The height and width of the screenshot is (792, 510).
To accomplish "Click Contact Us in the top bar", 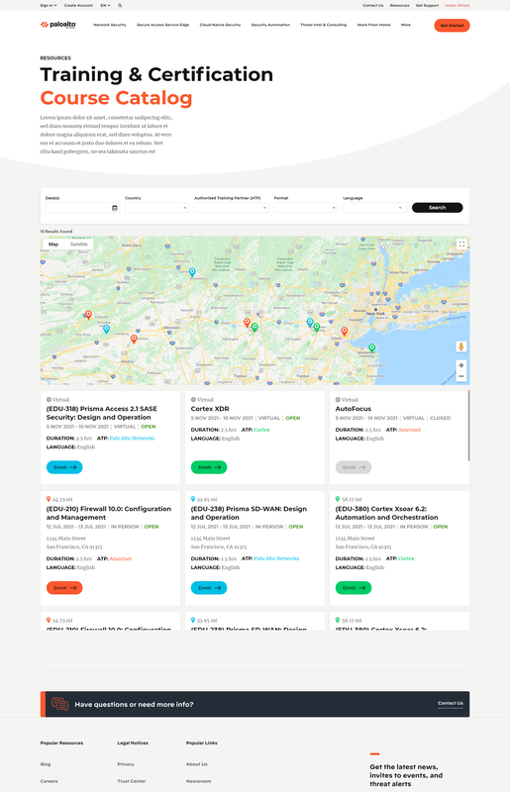I will pos(373,6).
